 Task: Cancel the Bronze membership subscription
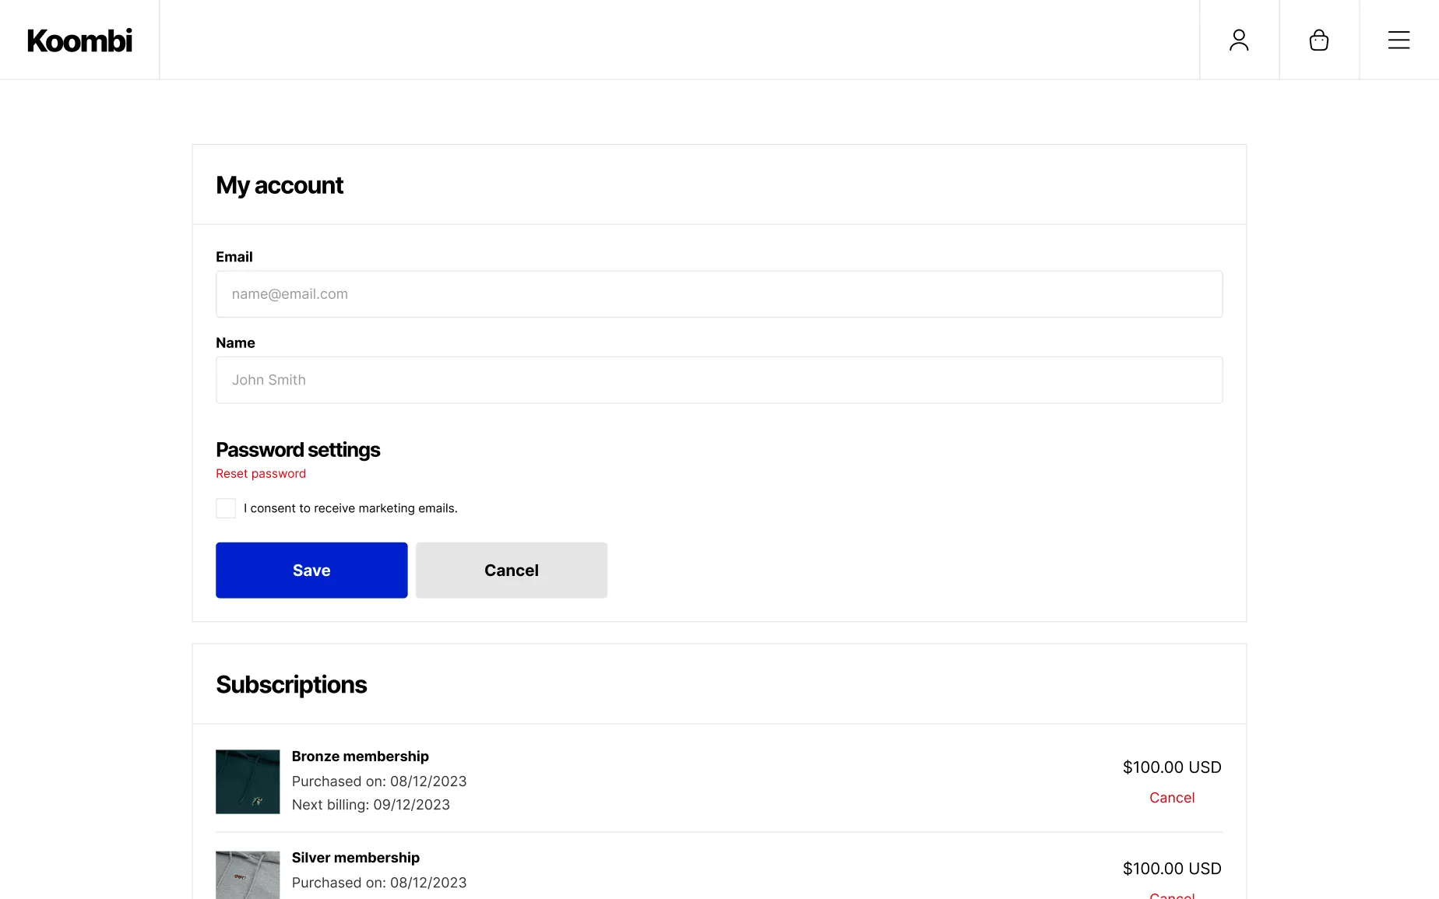coord(1172,797)
